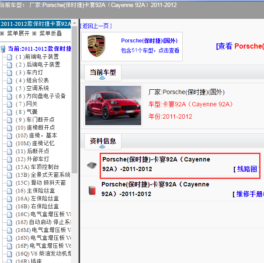Open (16)主保险丝盒 tree item
This screenshot has width=264, height=263.
pyautogui.click(x=35, y=190)
